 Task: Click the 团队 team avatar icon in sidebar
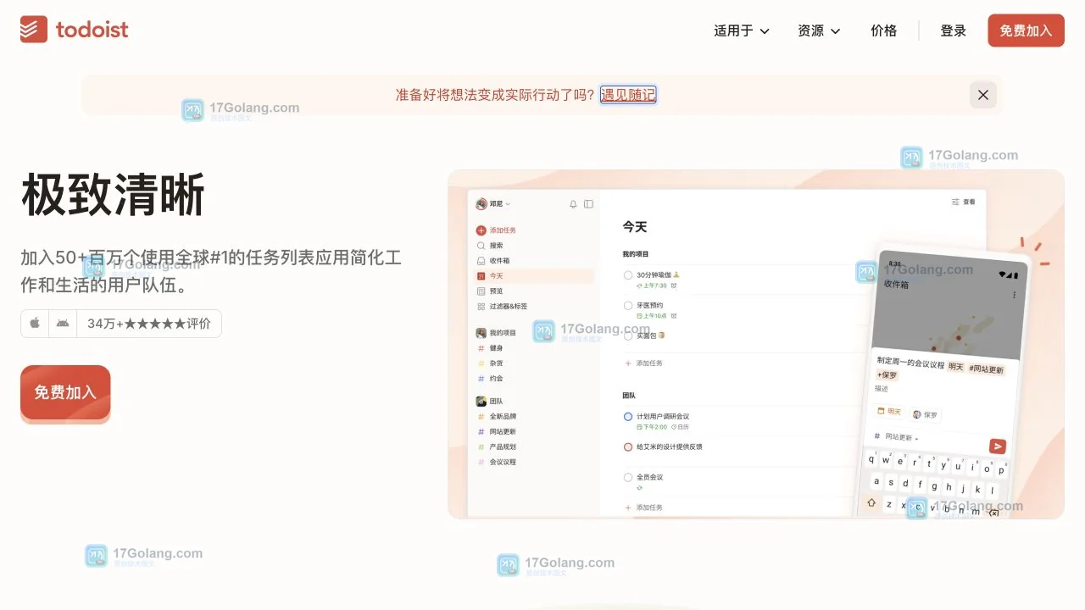tap(481, 402)
